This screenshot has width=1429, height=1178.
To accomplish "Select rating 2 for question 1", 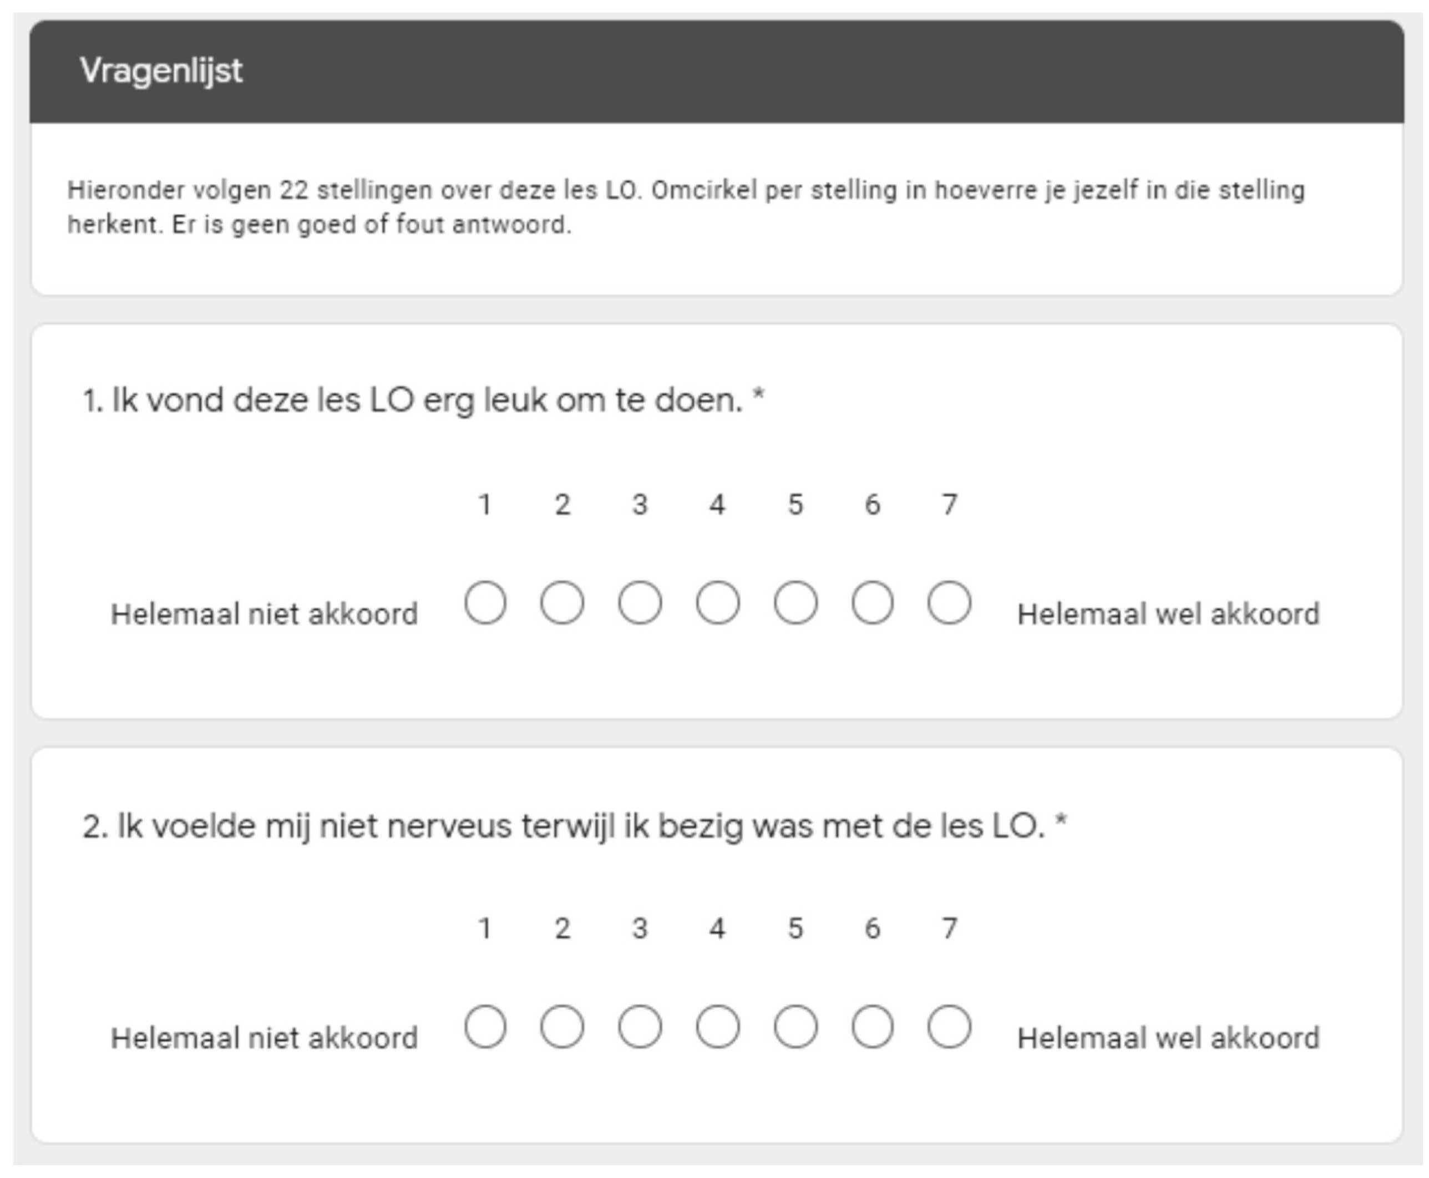I will 562,602.
